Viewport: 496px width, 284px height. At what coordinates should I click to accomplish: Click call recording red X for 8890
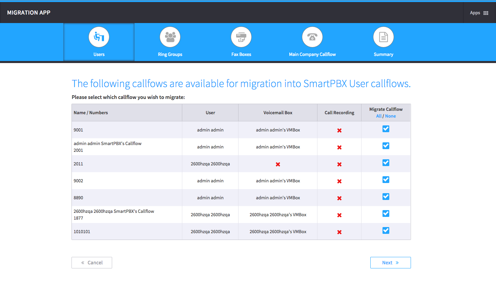click(x=339, y=198)
